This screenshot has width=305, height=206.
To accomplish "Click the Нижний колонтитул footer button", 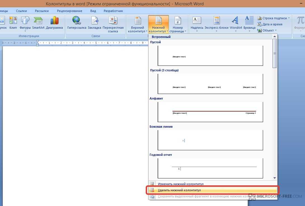I will [x=158, y=25].
